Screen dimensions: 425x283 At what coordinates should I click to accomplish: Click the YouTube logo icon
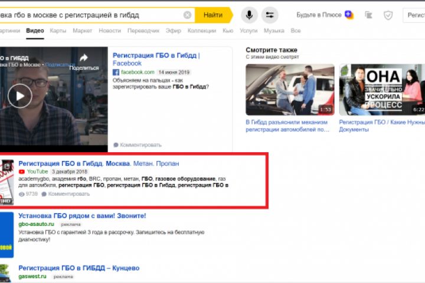click(x=22, y=172)
